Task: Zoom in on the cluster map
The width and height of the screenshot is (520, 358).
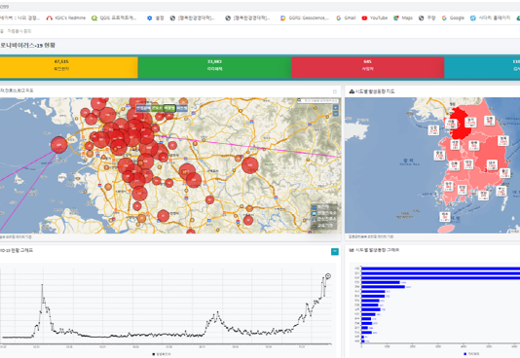Action: [336, 107]
